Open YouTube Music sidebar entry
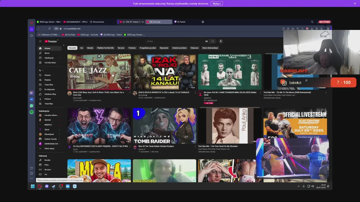 point(50,63)
